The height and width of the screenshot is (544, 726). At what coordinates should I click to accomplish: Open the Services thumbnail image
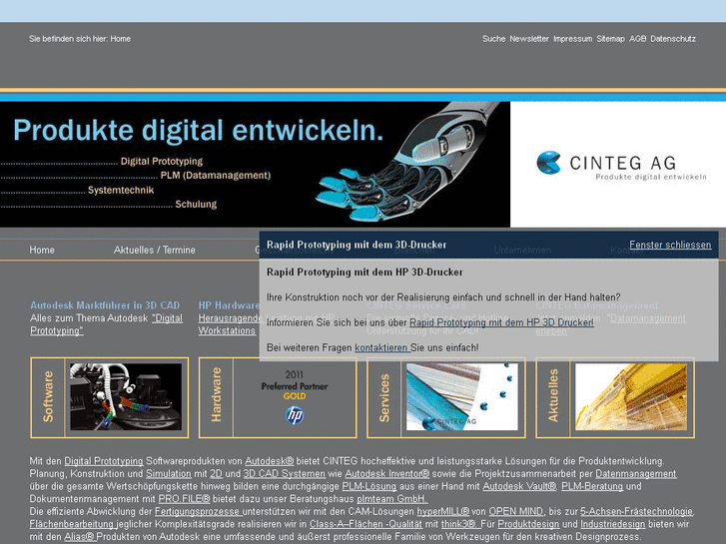pyautogui.click(x=462, y=397)
